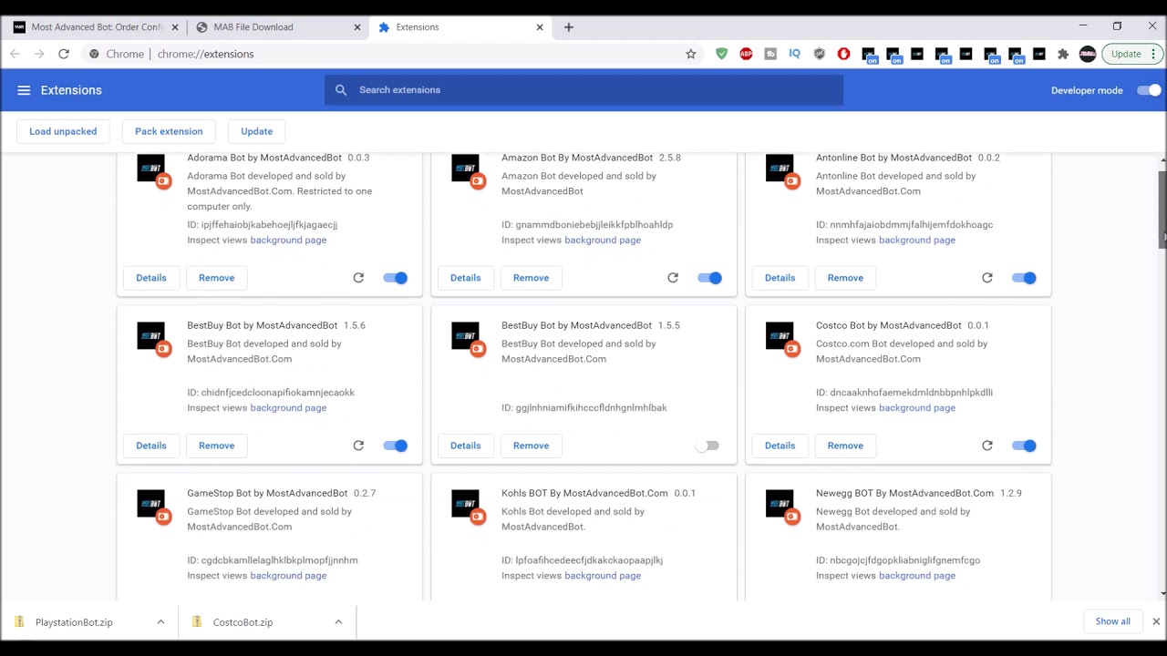Remove the BestBuy Bot 1.5.6 extension
Screen dimensions: 1167x656
point(216,446)
